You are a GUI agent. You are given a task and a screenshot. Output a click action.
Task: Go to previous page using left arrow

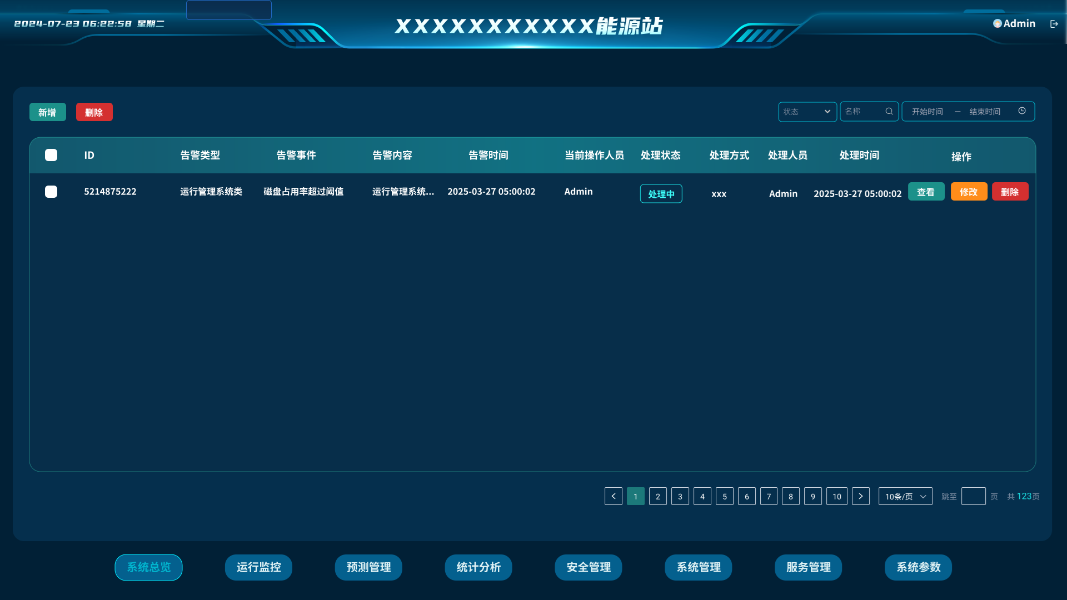tap(614, 496)
